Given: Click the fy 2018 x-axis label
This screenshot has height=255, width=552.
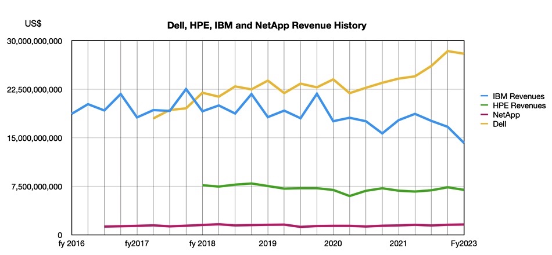Looking at the screenshot, I should tap(202, 243).
